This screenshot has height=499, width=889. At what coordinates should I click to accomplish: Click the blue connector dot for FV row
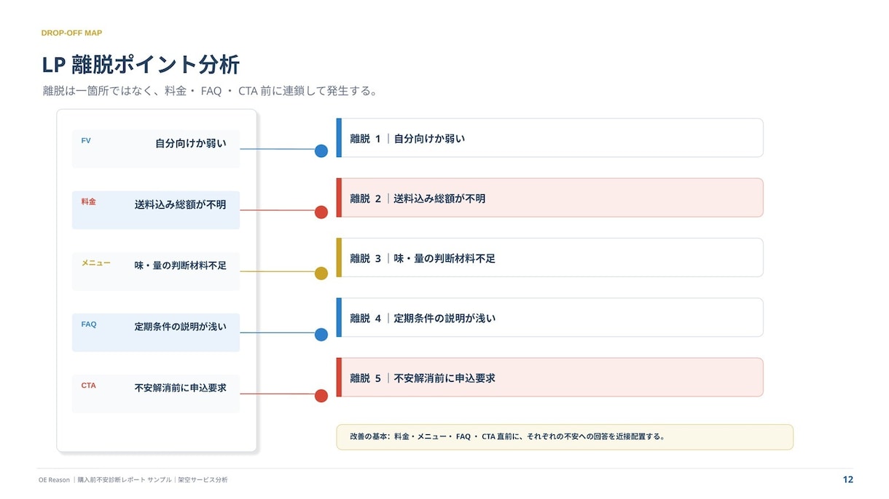point(321,151)
